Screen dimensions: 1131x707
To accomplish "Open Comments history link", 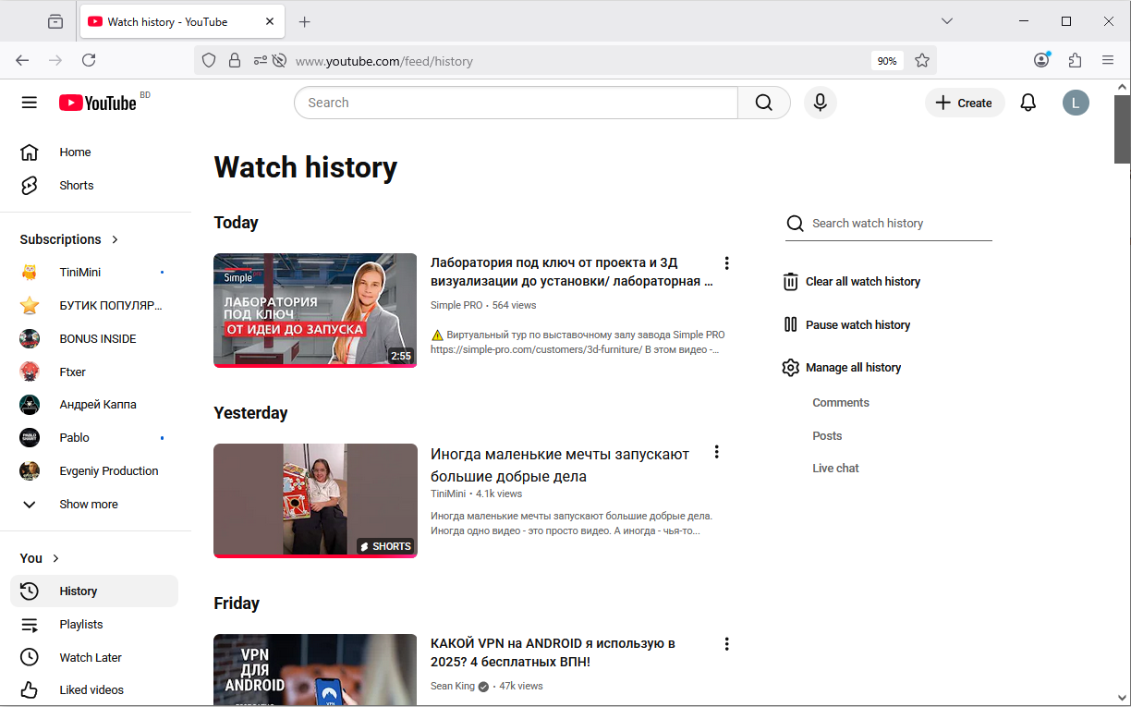I will tap(841, 403).
